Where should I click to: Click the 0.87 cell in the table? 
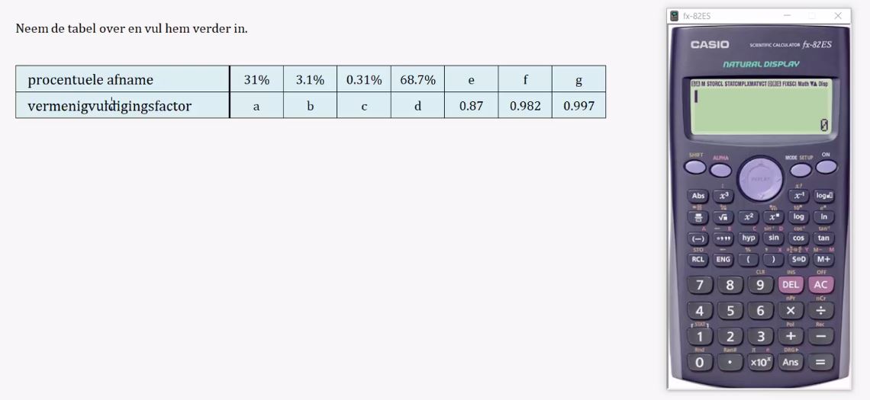pos(471,105)
